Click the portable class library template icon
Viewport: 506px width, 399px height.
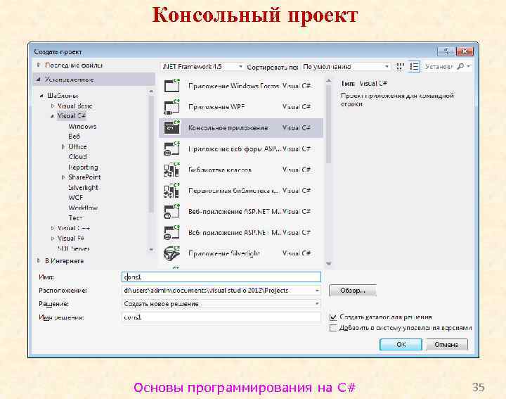coord(171,191)
